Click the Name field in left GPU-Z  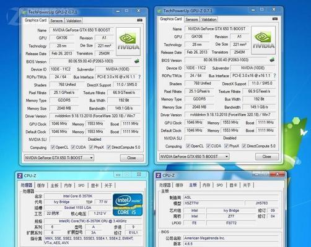click(82, 30)
